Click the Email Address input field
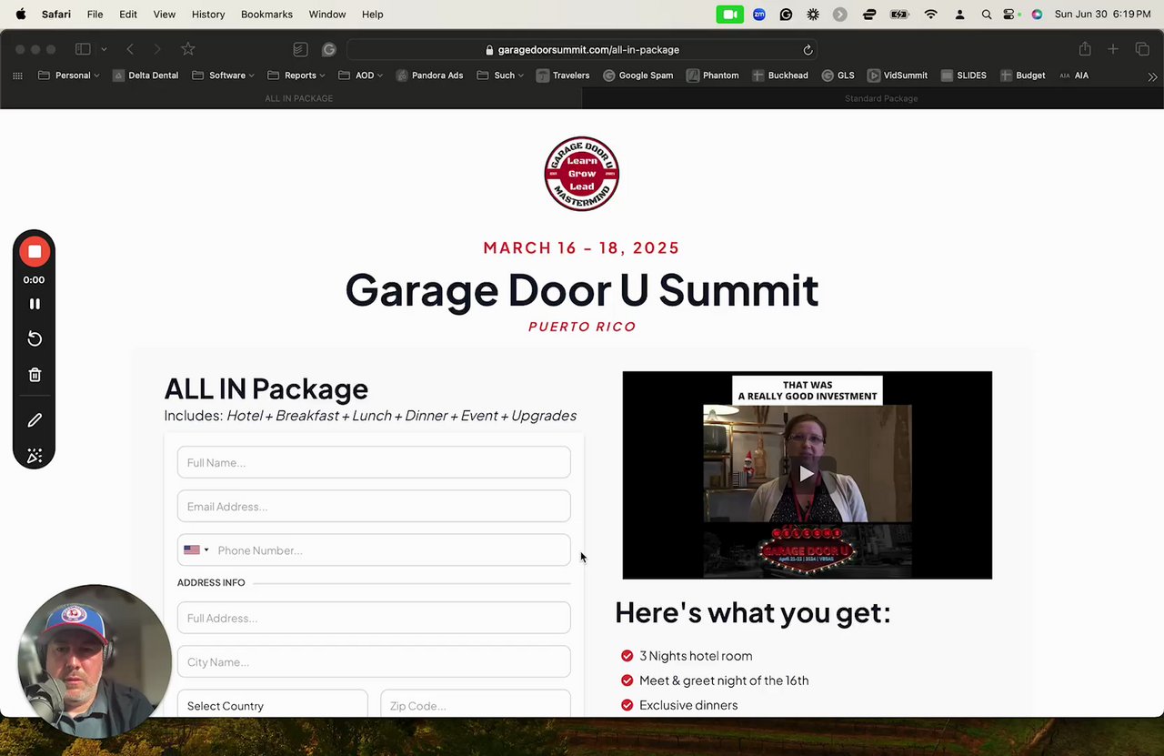1164x756 pixels. coord(374,507)
